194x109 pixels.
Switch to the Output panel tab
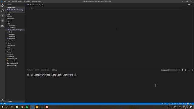[x=37, y=70]
